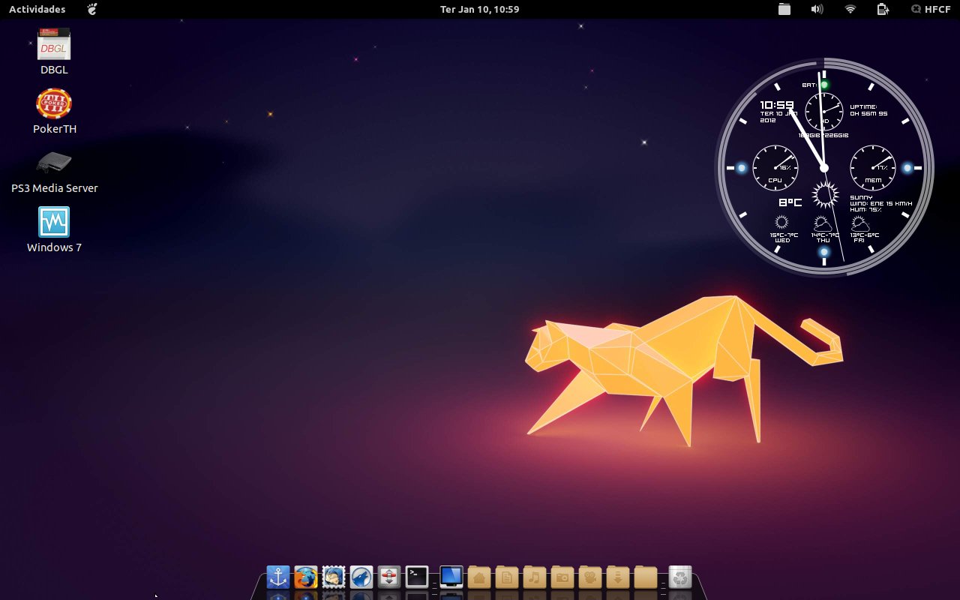Click the MEM gauge on clock widget
This screenshot has width=960, height=600.
click(873, 168)
